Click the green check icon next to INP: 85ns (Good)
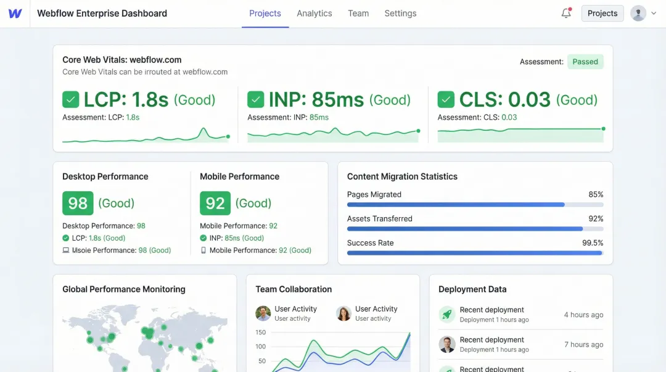This screenshot has width=666, height=372. [203, 238]
